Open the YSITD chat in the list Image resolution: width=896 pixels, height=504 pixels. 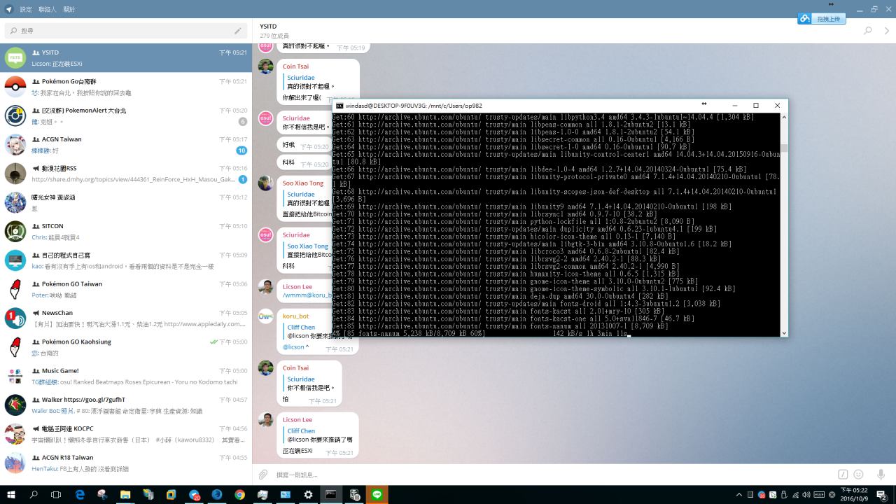126,57
